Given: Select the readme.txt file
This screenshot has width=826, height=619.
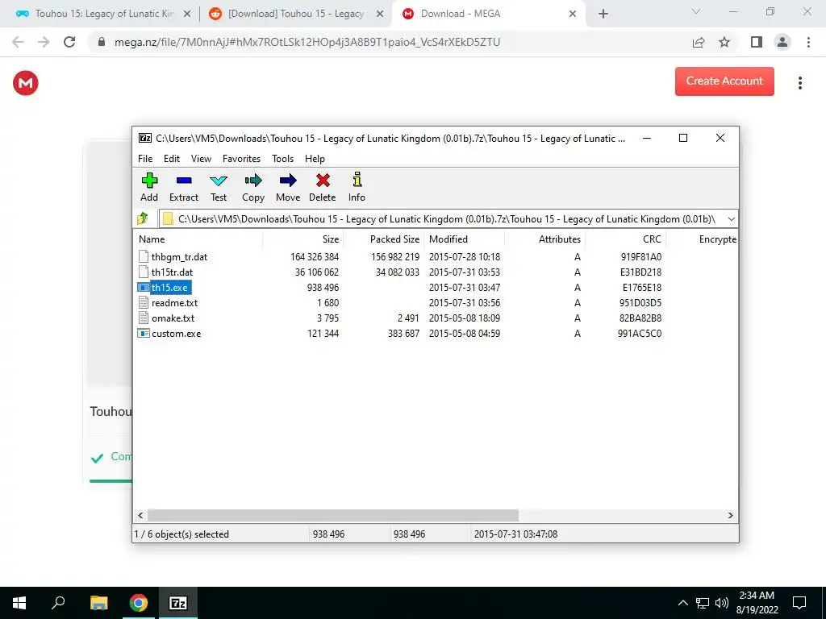Looking at the screenshot, I should pyautogui.click(x=174, y=303).
